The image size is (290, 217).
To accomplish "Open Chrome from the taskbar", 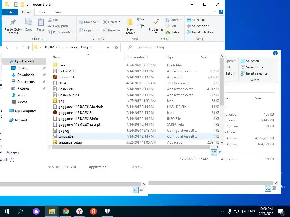I will click(65, 211).
